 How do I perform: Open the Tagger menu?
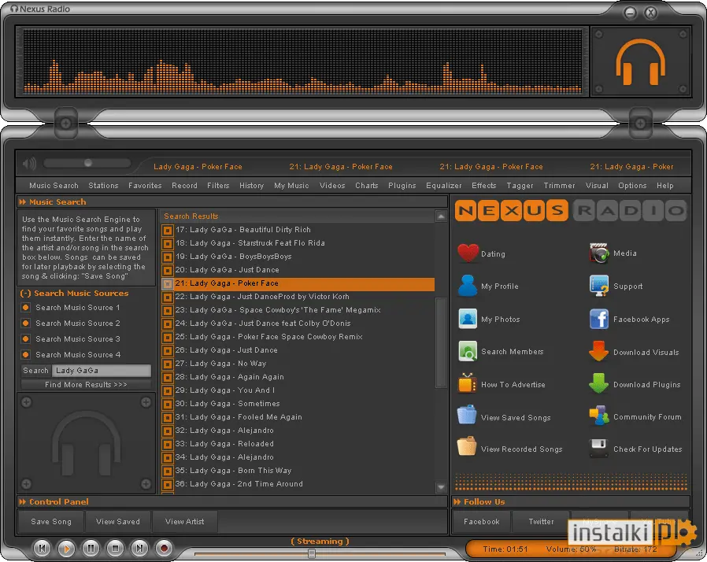pos(520,185)
